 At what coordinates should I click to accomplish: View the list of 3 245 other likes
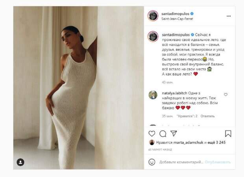[216, 142]
